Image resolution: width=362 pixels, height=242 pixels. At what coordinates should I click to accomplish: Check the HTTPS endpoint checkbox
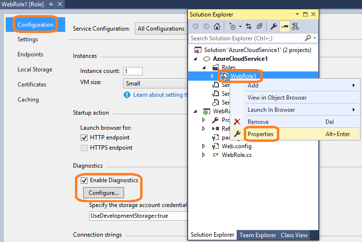click(84, 148)
